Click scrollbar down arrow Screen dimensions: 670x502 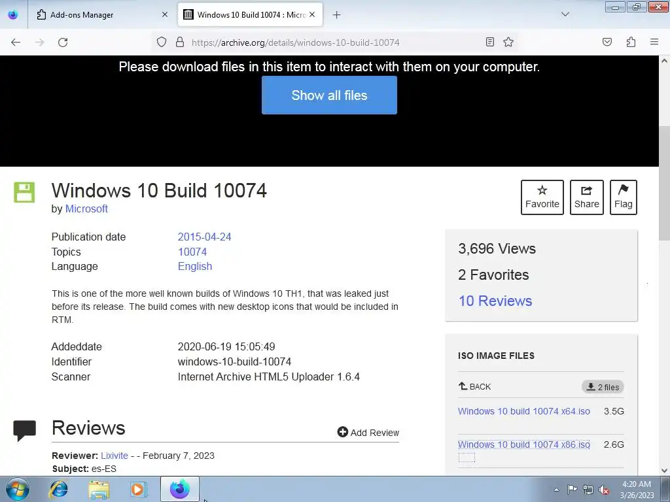pyautogui.click(x=665, y=471)
